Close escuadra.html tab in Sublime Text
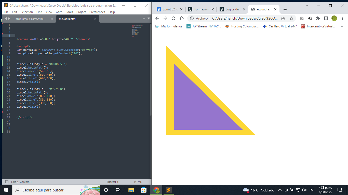Screen dimensions: 348x195 [x=96, y=19]
